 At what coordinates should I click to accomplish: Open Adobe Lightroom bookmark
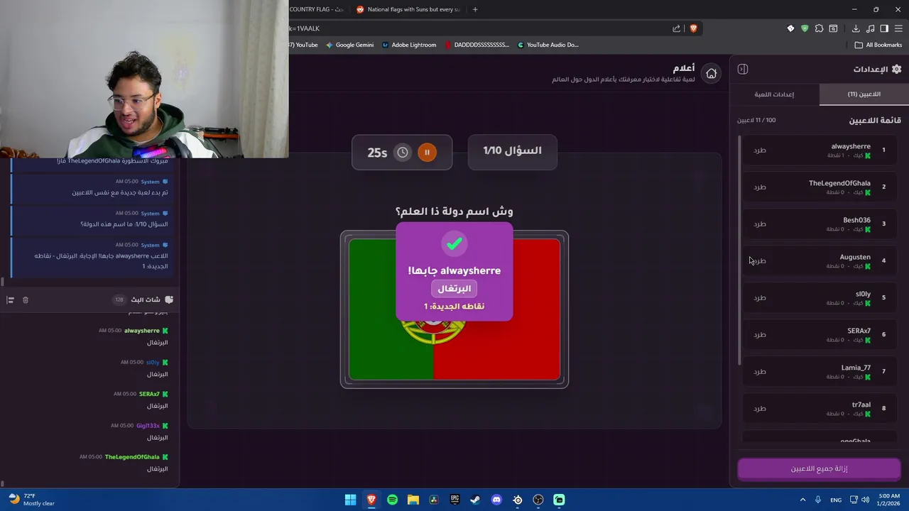coord(409,45)
